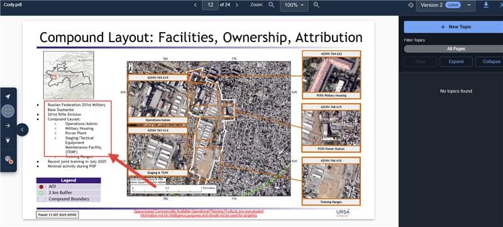Click the Operations/Admin image inset
Screen dimensions: 503x227
(158, 99)
